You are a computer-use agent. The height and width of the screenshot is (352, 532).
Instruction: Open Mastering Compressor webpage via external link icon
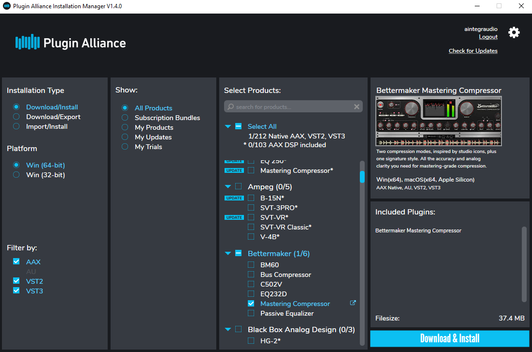353,302
